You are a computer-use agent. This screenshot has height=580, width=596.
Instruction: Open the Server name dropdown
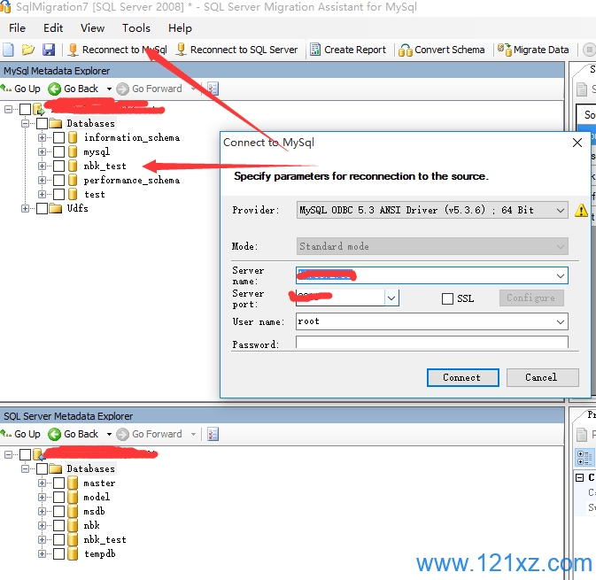pos(561,275)
